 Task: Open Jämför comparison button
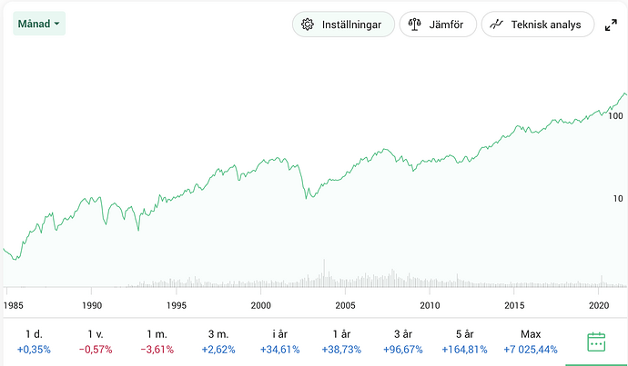438,25
